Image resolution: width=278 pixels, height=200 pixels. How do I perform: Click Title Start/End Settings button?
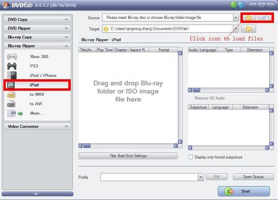click(128, 156)
